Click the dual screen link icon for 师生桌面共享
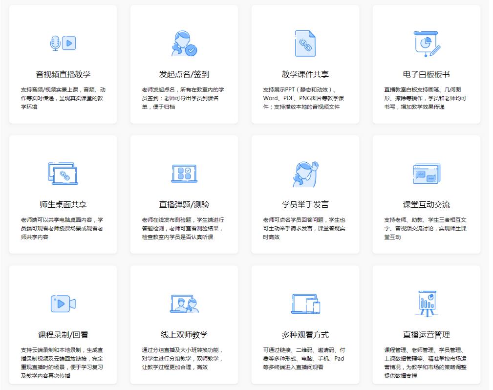This screenshot has height=390, width=493. coord(63,173)
